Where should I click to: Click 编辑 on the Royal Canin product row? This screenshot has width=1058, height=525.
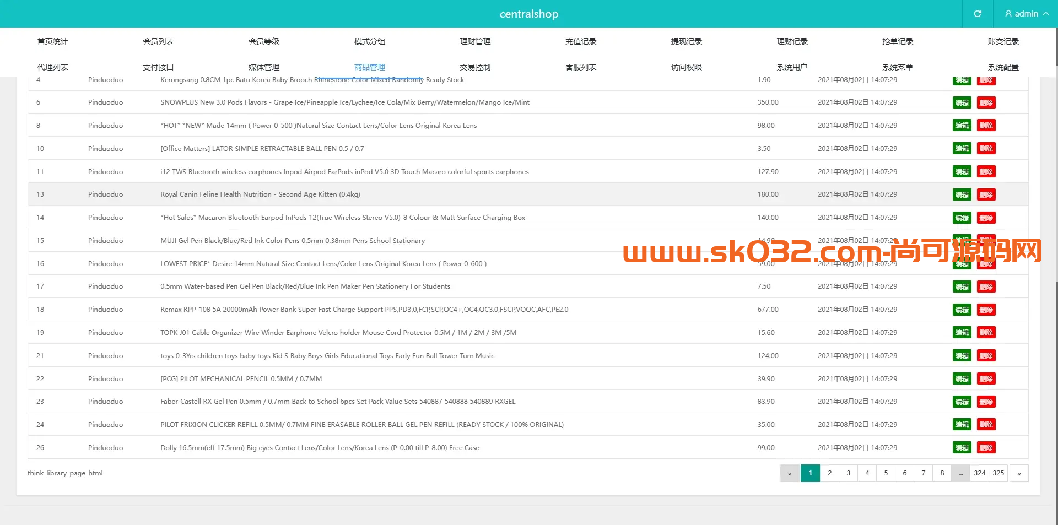point(962,194)
